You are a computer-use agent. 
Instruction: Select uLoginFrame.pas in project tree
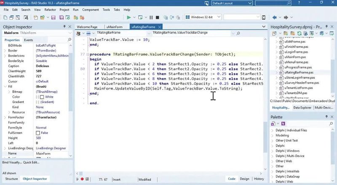tap(296, 52)
